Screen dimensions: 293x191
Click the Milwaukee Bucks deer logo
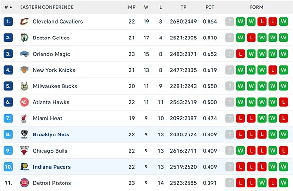coord(24,86)
